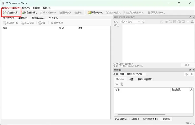This screenshot has height=125, width=195.
Task: Open the 檢視(V) menu
Action: coord(26,8)
